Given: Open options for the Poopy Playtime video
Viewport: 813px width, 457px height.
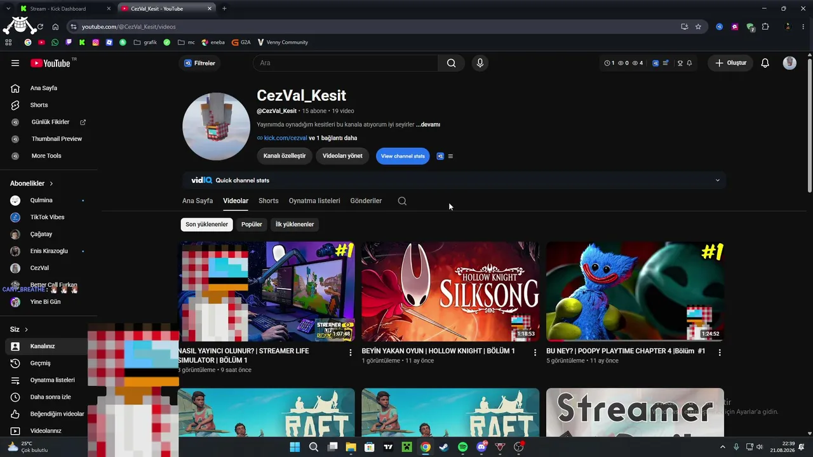Looking at the screenshot, I should pyautogui.click(x=719, y=352).
